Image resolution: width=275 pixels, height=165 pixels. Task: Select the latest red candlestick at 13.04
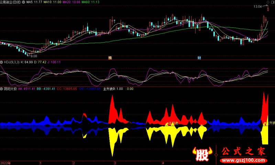(268, 8)
